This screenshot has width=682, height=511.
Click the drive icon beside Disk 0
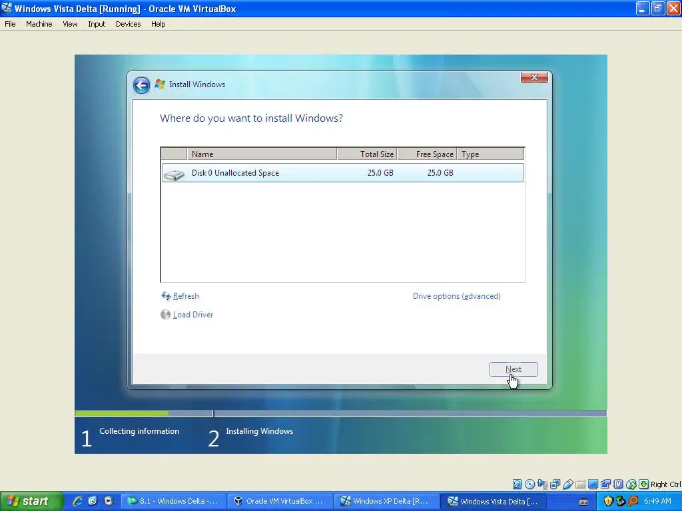(x=174, y=174)
